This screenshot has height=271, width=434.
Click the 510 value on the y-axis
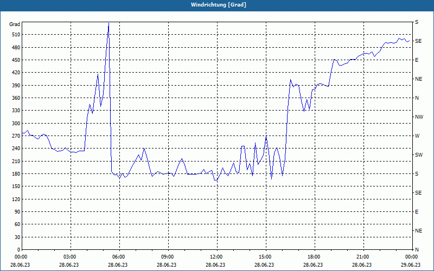(x=16, y=35)
